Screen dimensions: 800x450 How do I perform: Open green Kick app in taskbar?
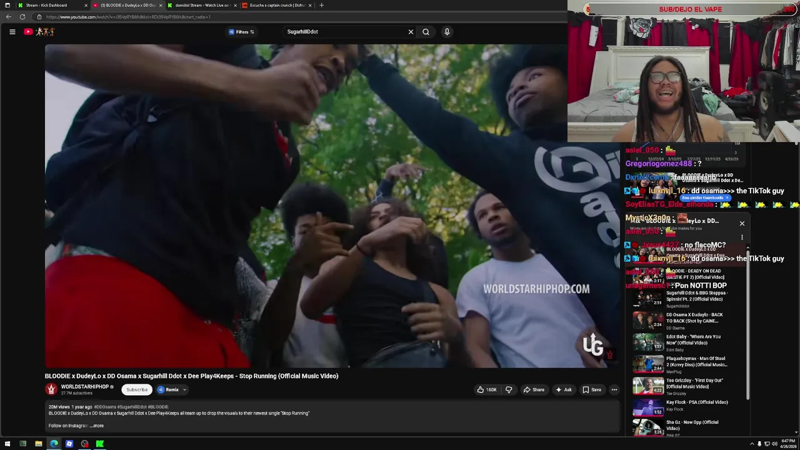pyautogui.click(x=100, y=444)
